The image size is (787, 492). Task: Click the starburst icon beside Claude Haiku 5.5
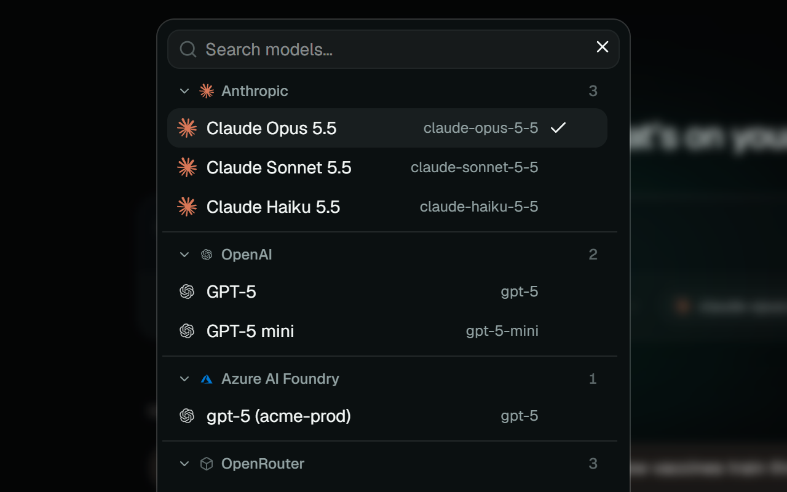[187, 207]
